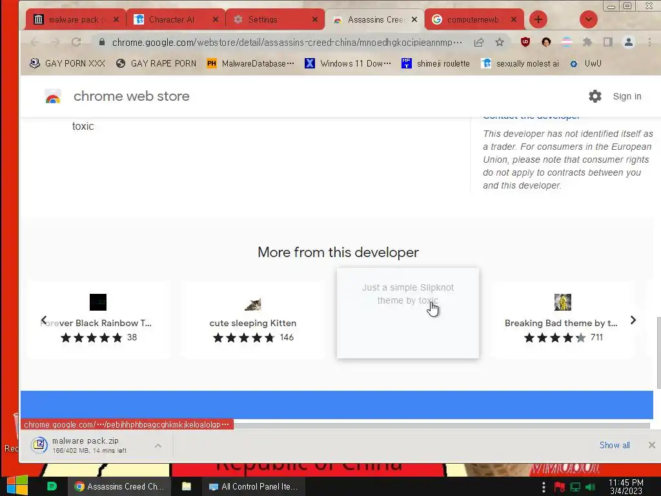Open the Extensions puzzle menu
This screenshot has height=496, width=661.
click(587, 42)
